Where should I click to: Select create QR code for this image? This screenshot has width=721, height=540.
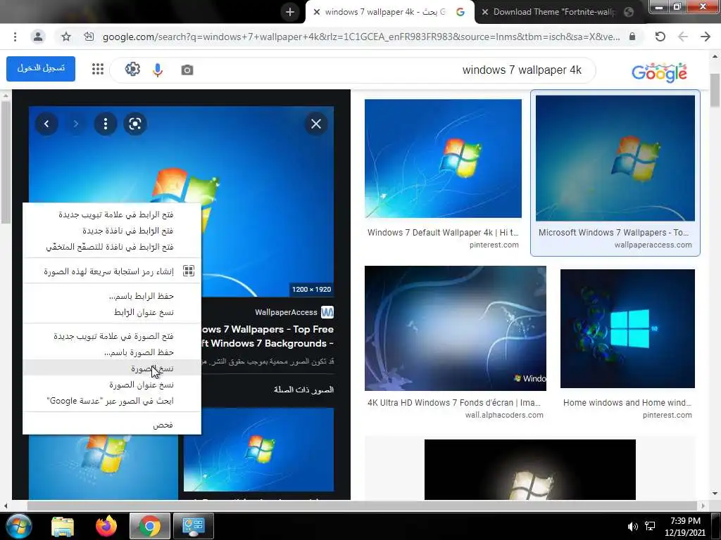tap(112, 271)
